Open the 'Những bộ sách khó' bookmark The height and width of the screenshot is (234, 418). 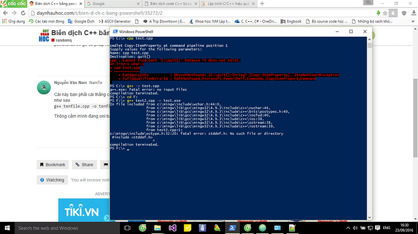coord(372,21)
